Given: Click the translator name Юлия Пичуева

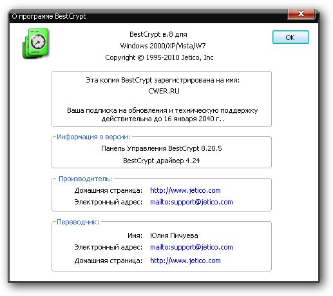Looking at the screenshot, I should click(174, 235).
